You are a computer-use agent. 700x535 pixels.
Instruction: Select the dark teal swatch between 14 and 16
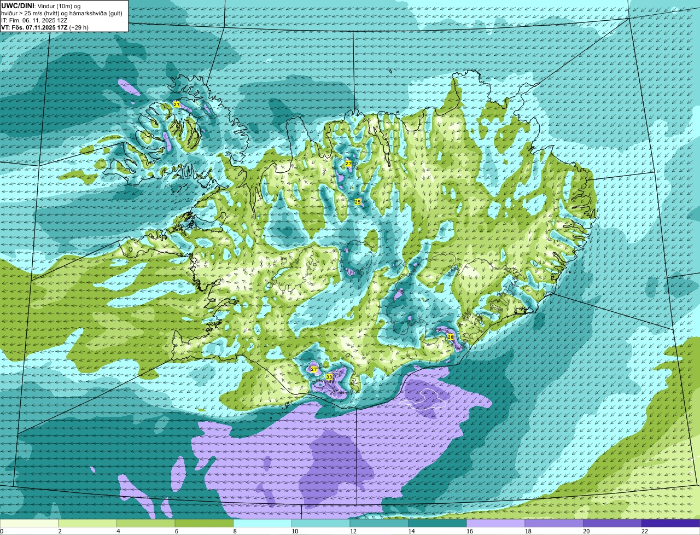coord(437,524)
